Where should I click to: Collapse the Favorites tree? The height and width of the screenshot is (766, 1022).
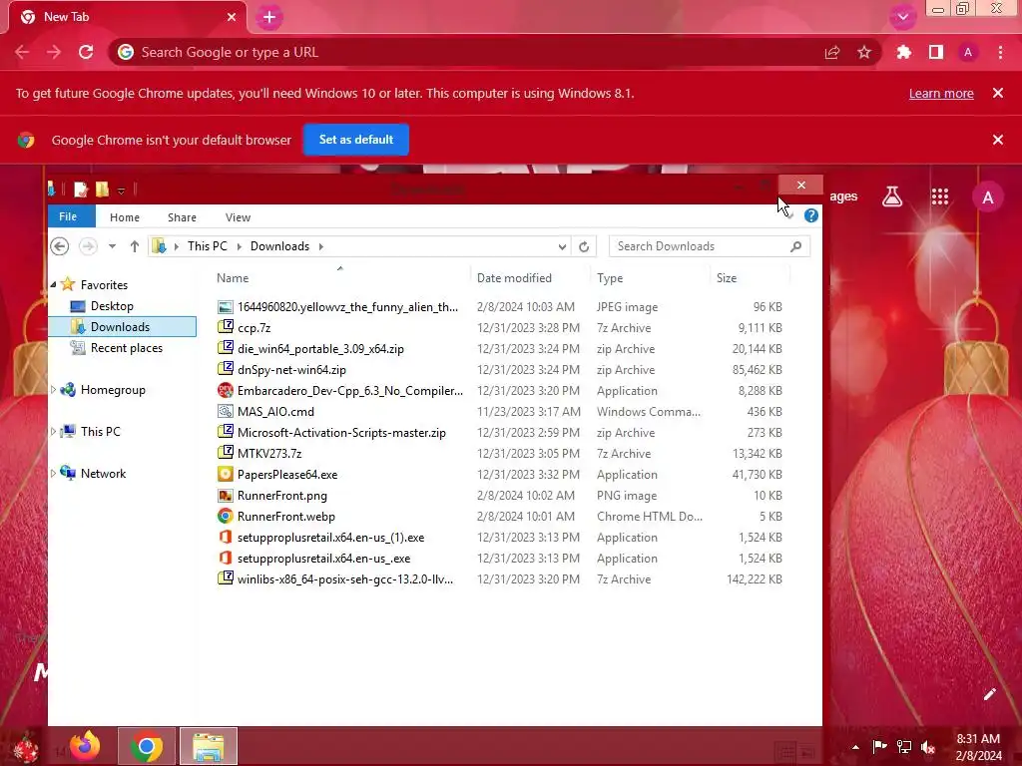pos(54,284)
